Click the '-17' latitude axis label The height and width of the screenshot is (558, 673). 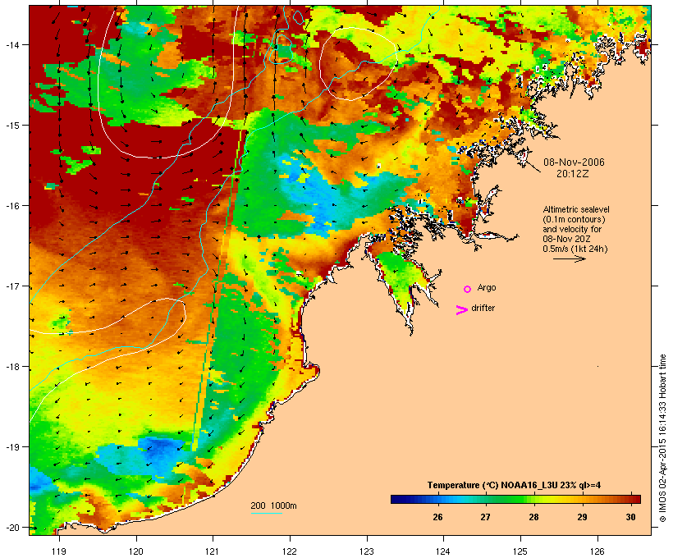11,286
